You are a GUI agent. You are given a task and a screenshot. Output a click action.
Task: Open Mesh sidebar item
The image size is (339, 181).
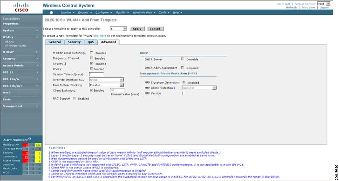coord(7,93)
